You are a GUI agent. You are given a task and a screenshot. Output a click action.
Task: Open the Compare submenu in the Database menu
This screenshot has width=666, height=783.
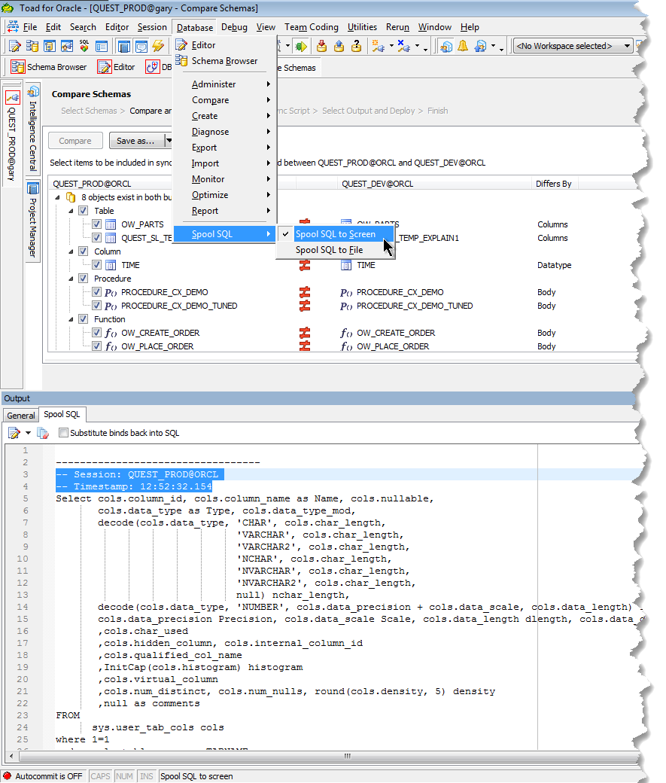click(x=225, y=100)
